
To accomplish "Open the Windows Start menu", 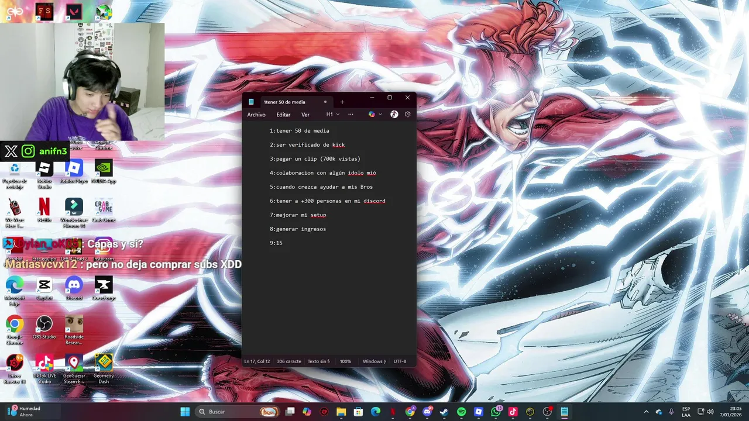I will [185, 412].
